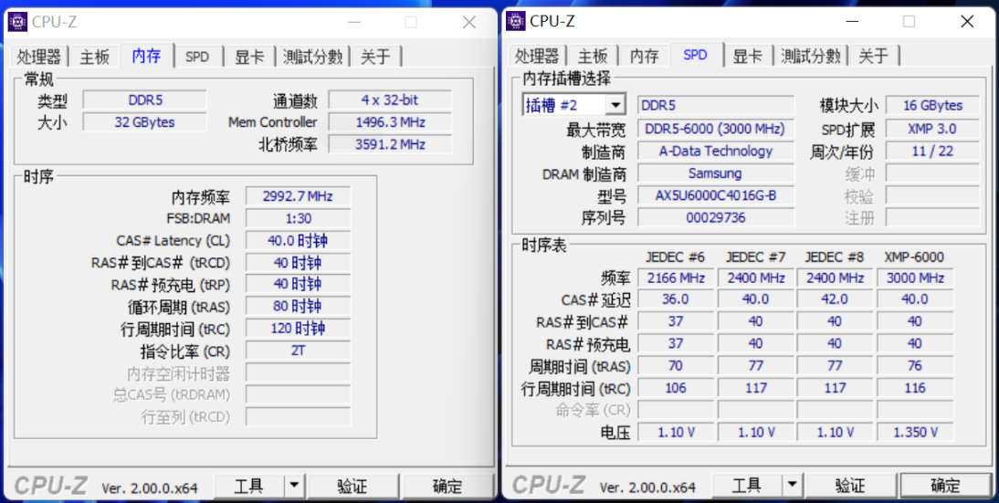Click XMP-6000 tRAS cell 76
The height and width of the screenshot is (503, 999).
[x=915, y=366]
